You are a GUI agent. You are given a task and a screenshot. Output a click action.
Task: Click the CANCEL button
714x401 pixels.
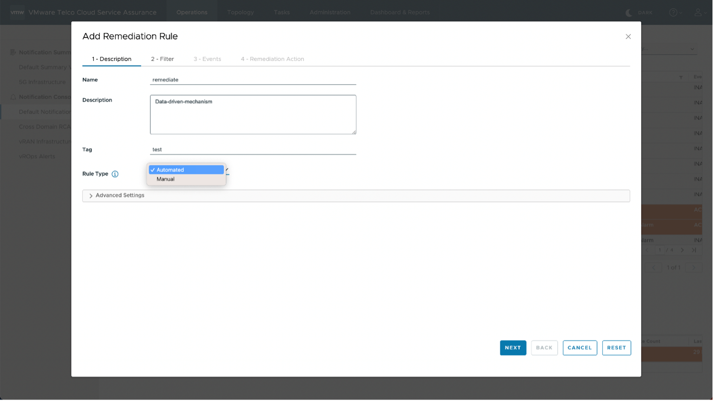(579, 348)
